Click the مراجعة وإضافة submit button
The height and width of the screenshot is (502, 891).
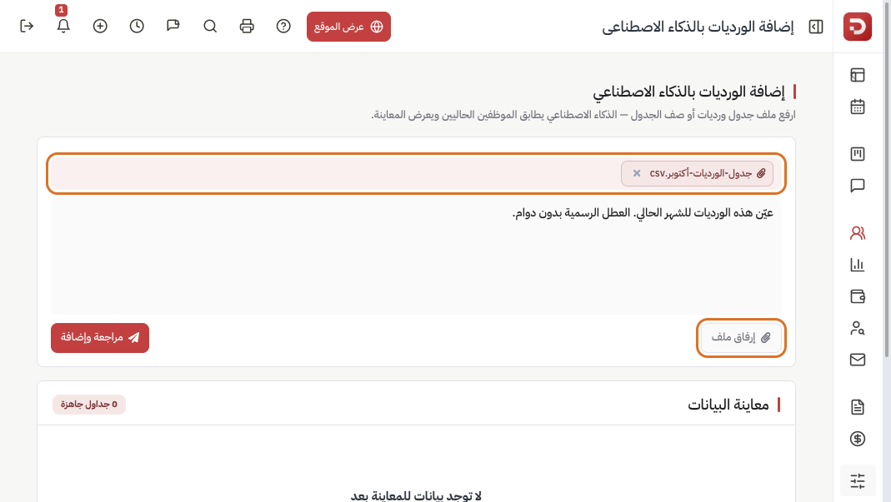100,338
